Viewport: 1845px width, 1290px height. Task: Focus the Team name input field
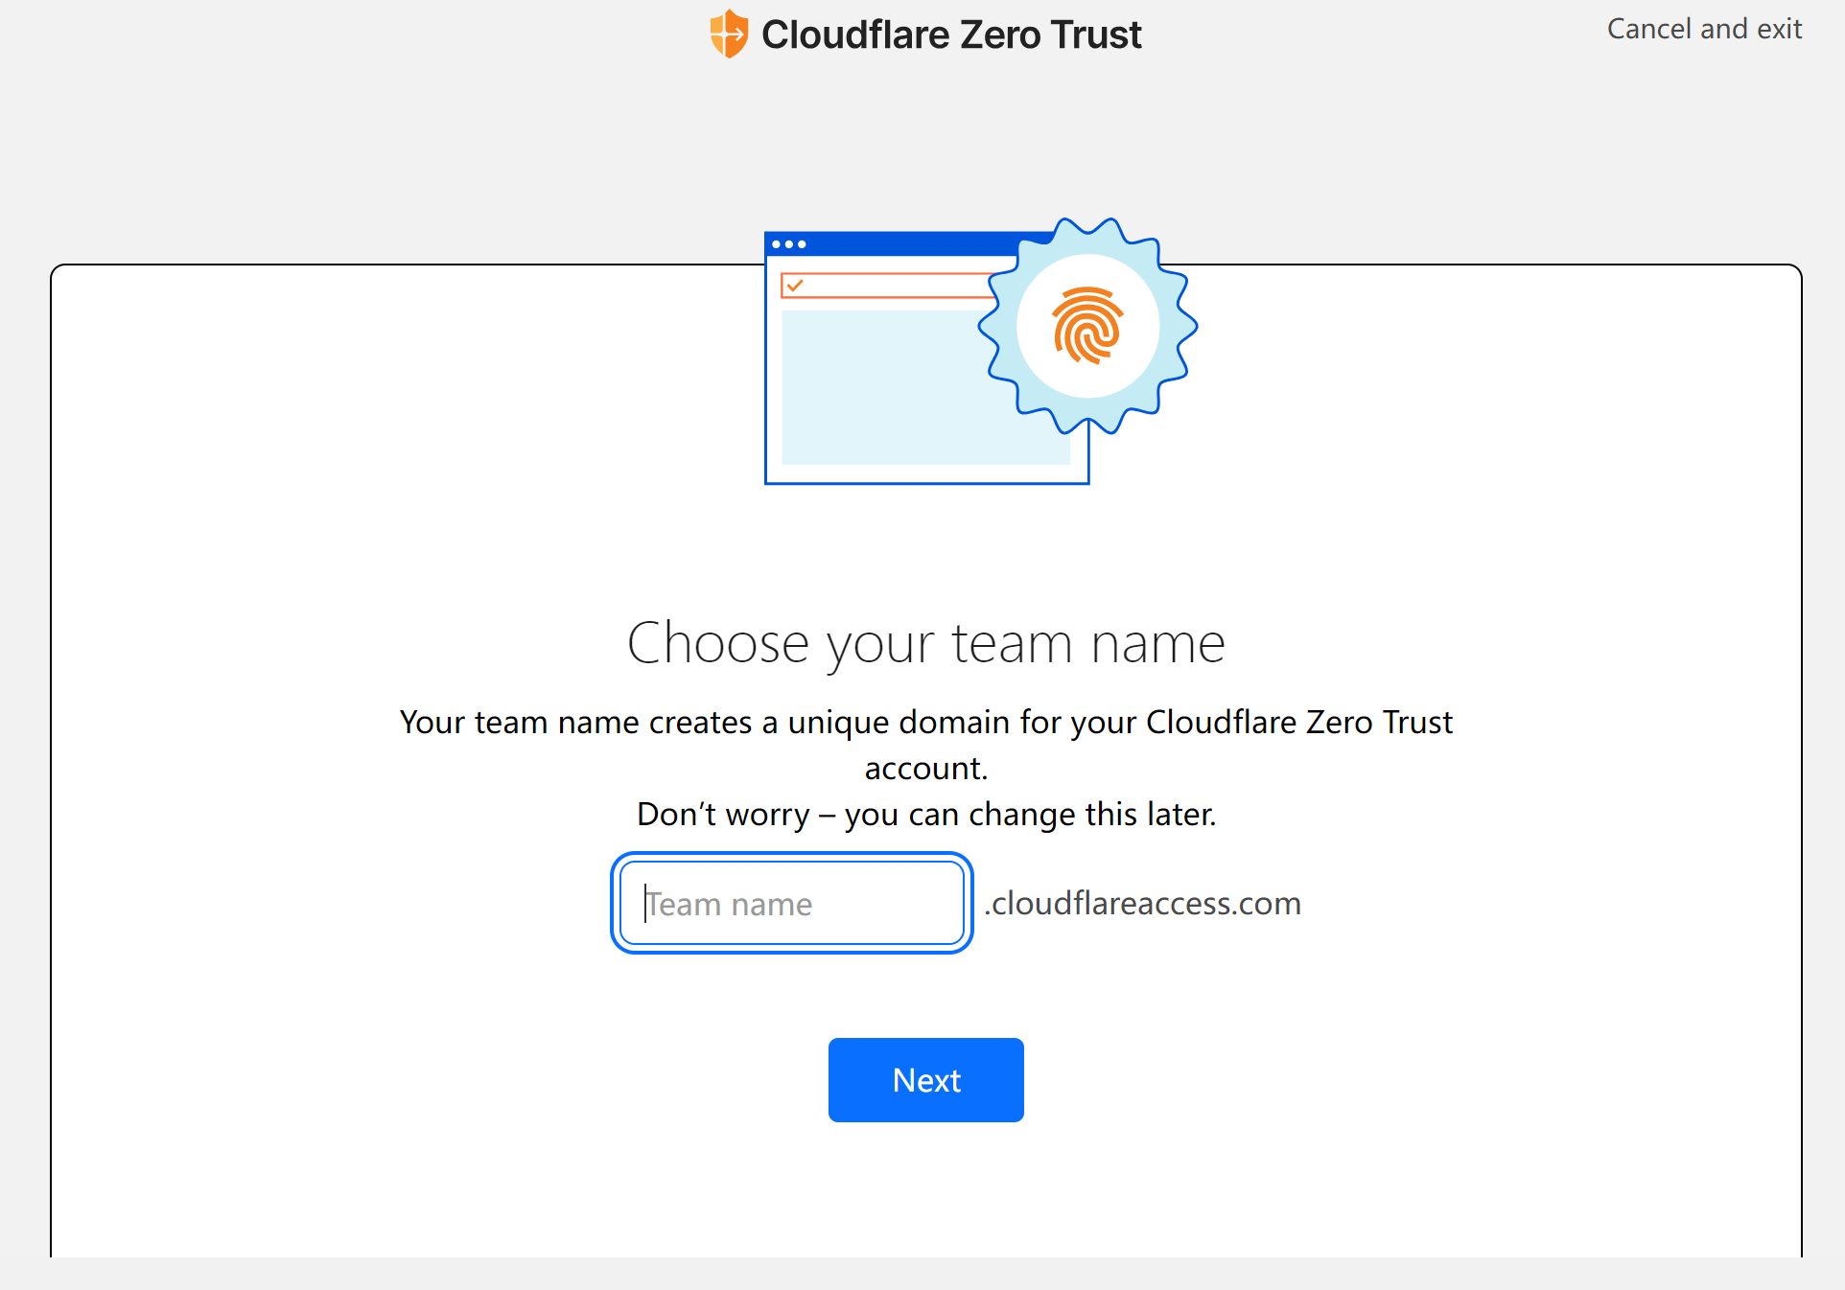pos(791,903)
